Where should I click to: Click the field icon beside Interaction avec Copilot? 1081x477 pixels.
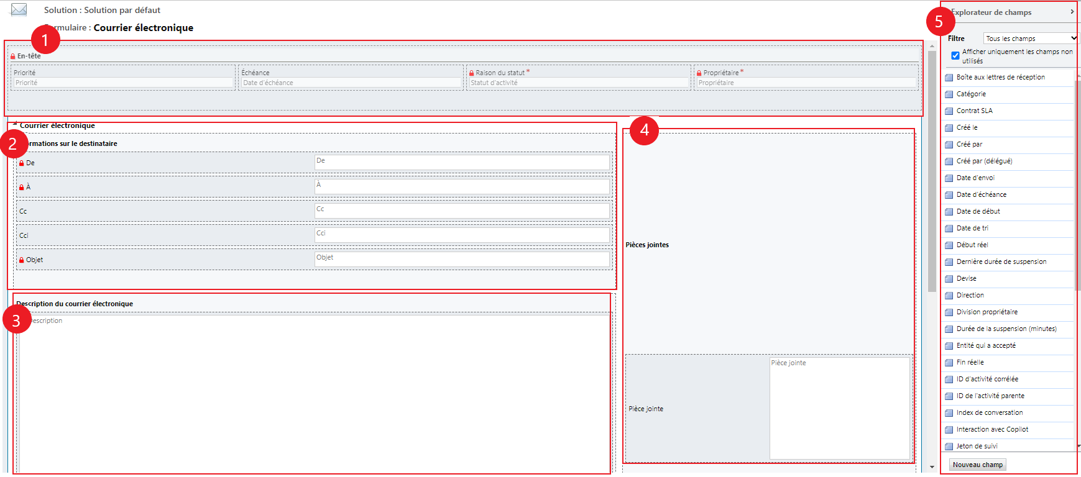tap(949, 430)
